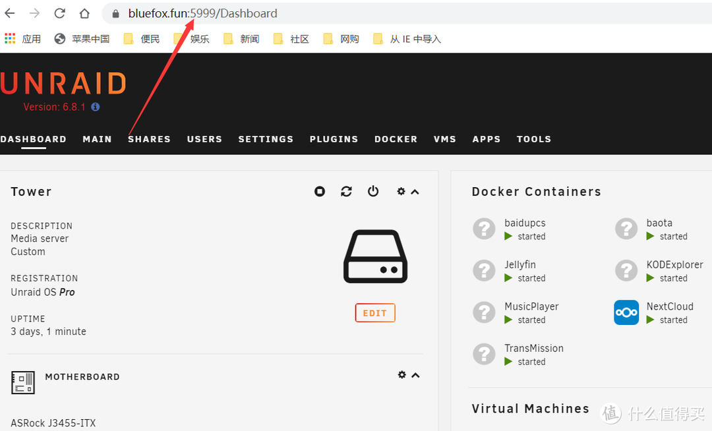The height and width of the screenshot is (431, 712).
Task: Click the MusicPlayer container icon
Action: (x=484, y=312)
